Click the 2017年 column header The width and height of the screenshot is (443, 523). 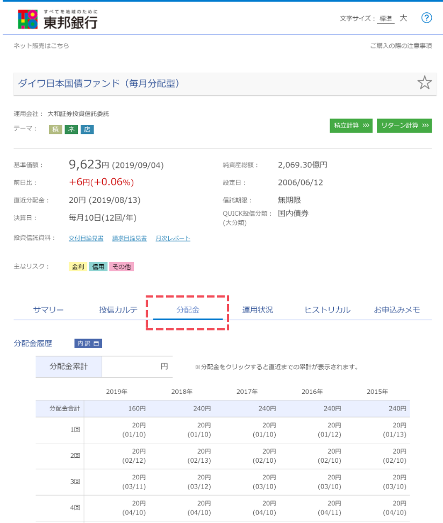247,392
